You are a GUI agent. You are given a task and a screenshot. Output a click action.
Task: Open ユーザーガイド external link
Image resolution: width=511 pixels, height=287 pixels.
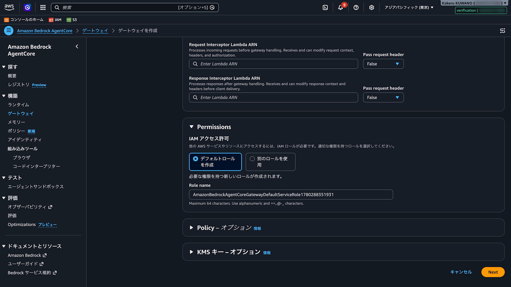tap(26, 264)
